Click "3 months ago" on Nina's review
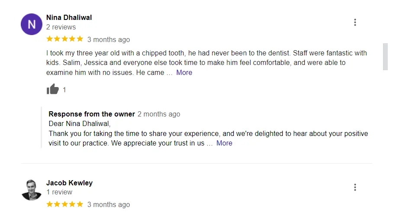Screen dimensions: 409x223 coord(109,39)
